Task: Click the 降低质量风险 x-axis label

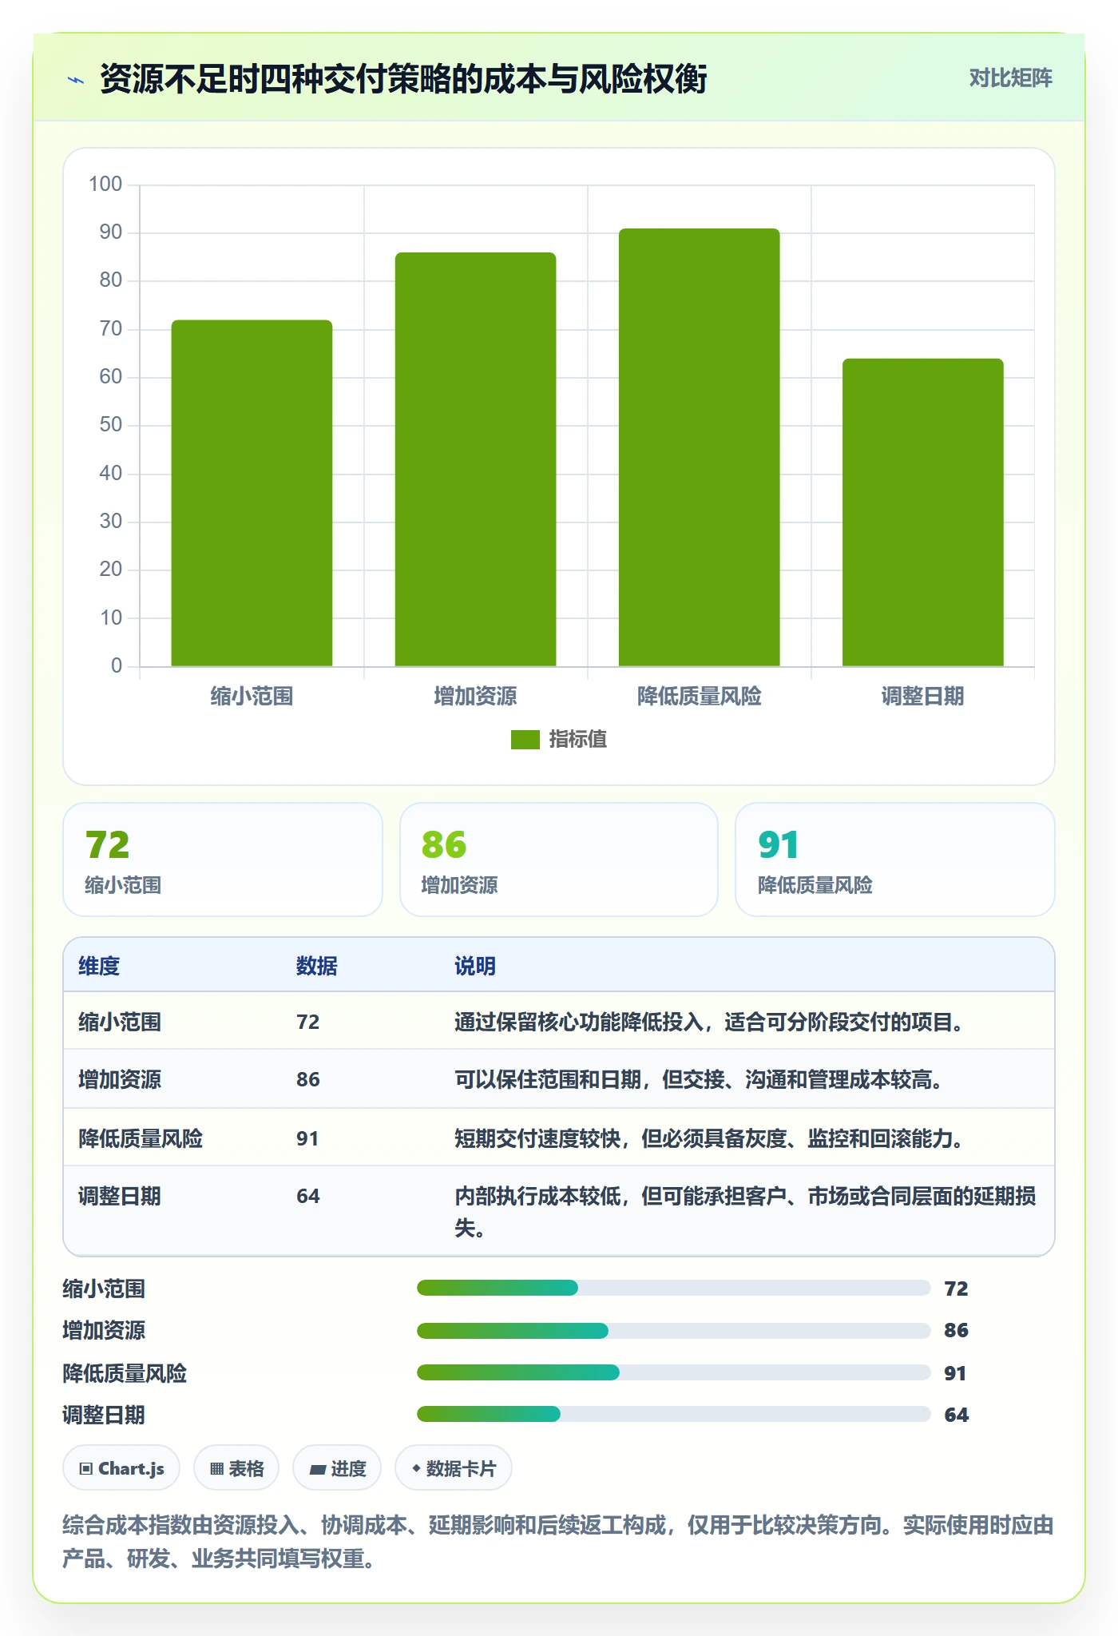Action: tap(699, 697)
